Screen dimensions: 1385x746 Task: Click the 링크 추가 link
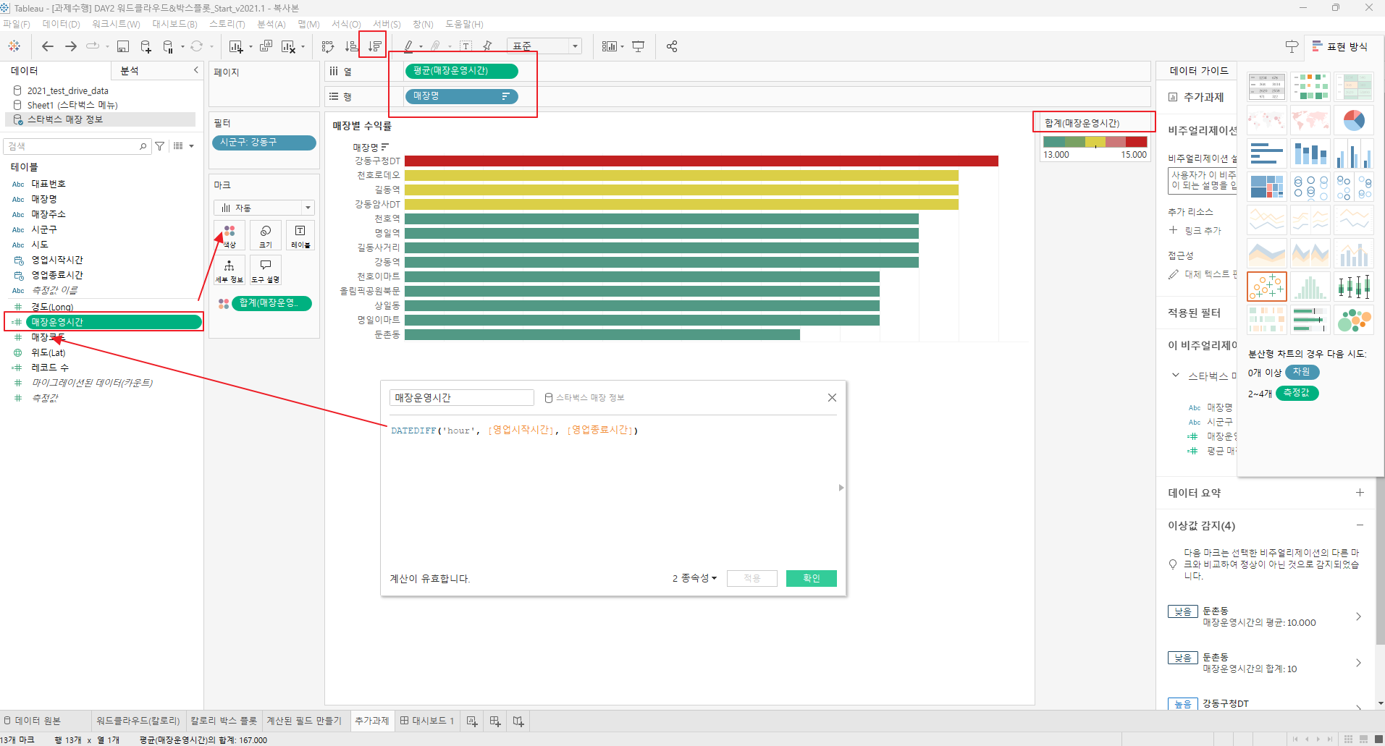pos(1203,231)
